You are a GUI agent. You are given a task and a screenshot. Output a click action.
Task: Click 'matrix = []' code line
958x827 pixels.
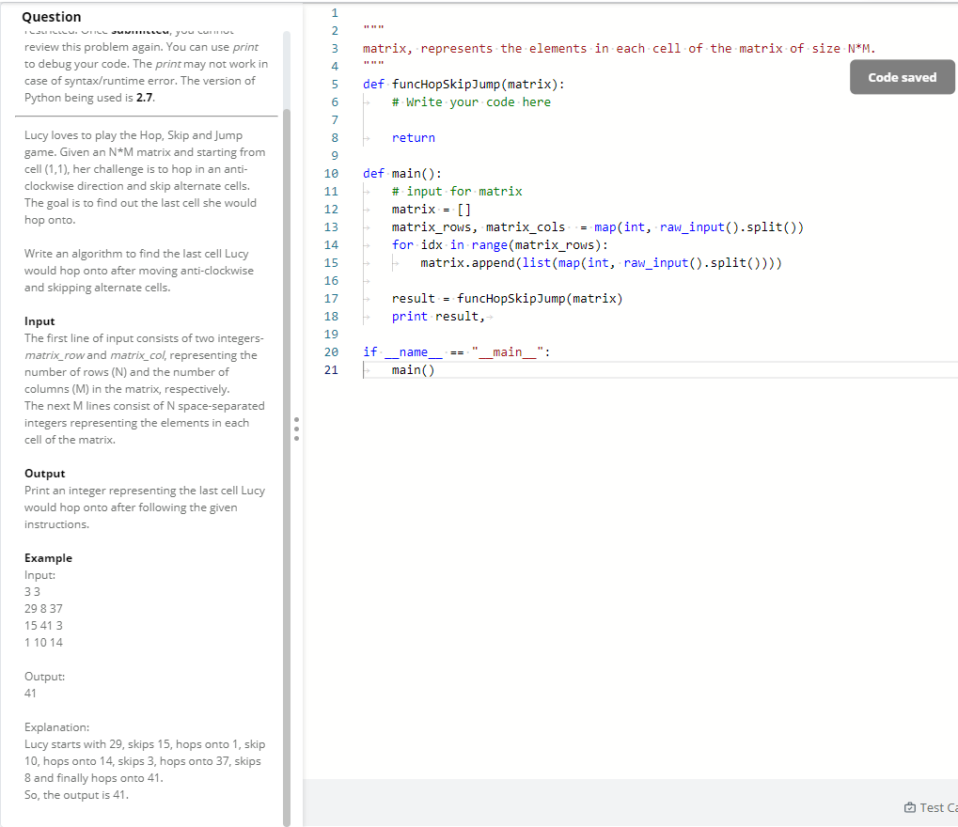[432, 210]
